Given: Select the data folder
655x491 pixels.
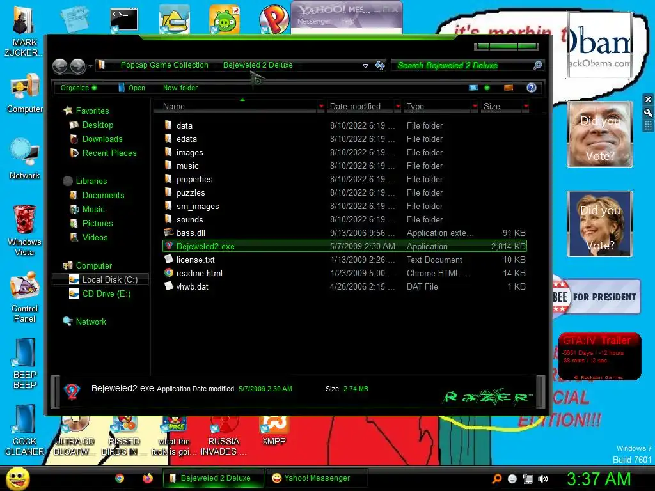Looking at the screenshot, I should tap(345, 125).
